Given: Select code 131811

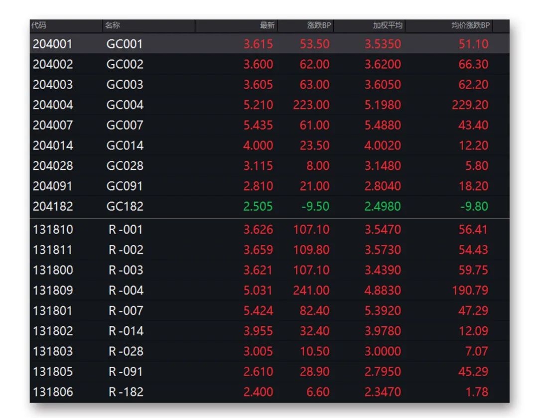Looking at the screenshot, I should (52, 250).
